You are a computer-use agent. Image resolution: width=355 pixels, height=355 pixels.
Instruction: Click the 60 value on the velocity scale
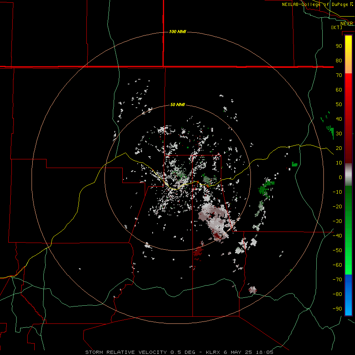click(x=339, y=90)
